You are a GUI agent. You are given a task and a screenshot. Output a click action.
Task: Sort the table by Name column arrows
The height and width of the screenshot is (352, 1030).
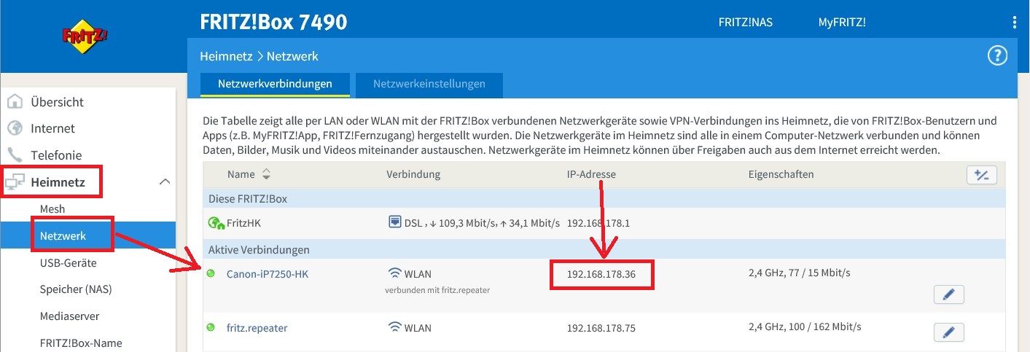click(x=266, y=174)
